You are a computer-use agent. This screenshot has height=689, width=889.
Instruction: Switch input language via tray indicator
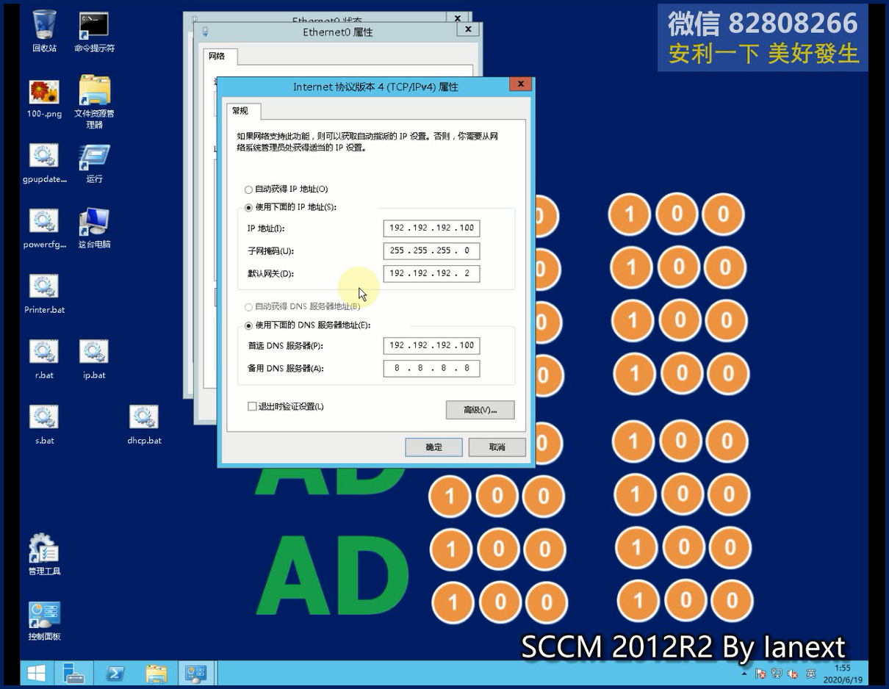pyautogui.click(x=810, y=673)
